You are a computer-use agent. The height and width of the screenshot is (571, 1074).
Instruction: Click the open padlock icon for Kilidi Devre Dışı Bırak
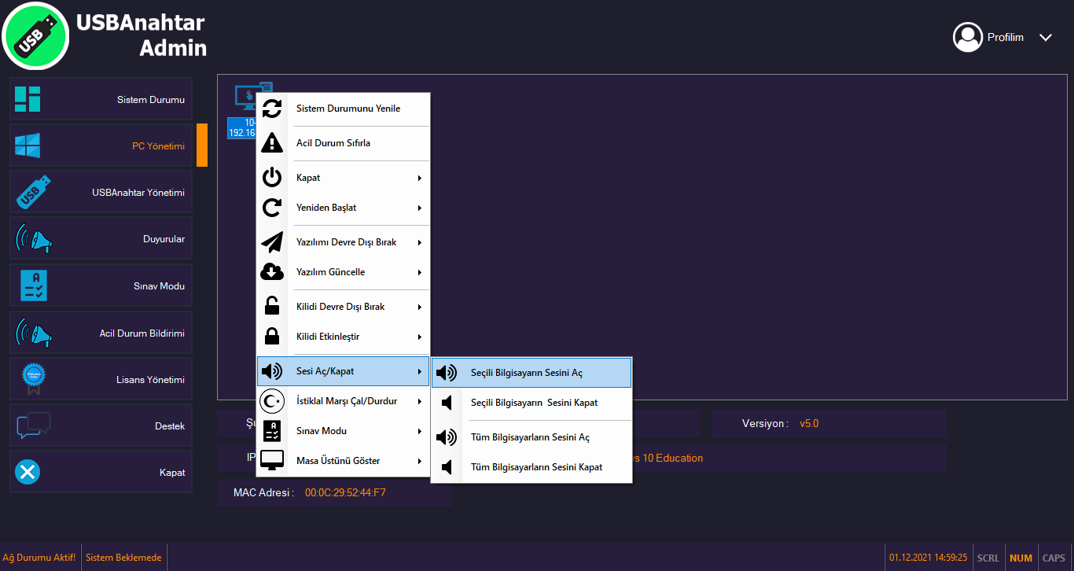pyautogui.click(x=272, y=307)
